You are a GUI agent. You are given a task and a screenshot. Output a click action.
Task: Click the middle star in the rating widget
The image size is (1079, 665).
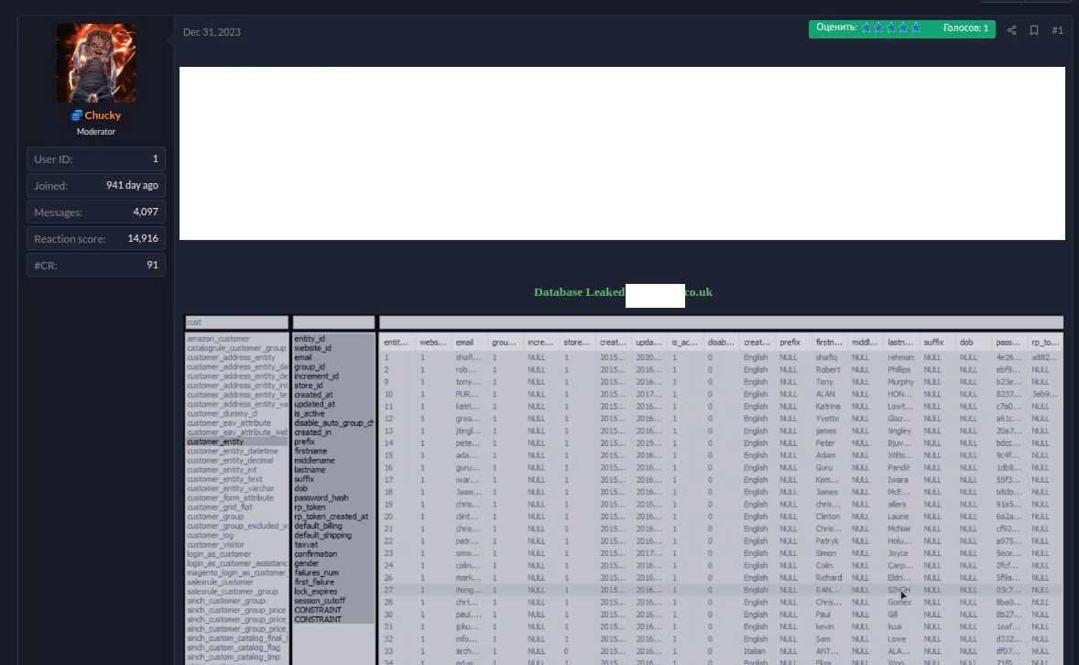point(889,28)
